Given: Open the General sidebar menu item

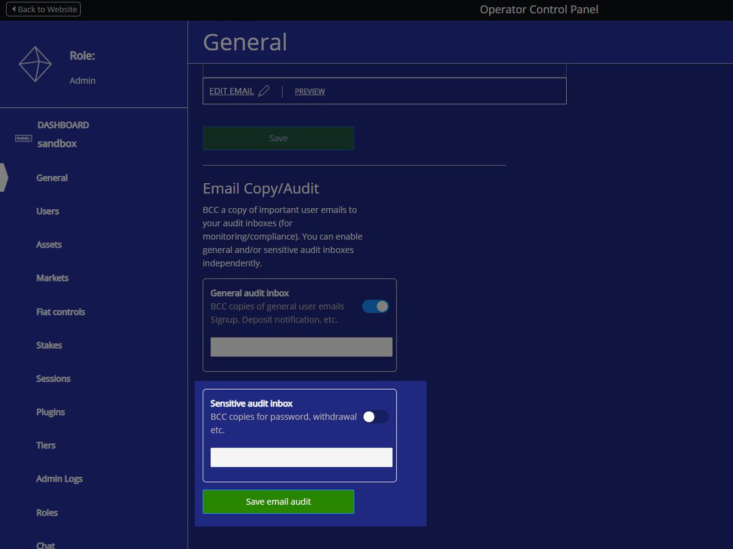Looking at the screenshot, I should (52, 178).
